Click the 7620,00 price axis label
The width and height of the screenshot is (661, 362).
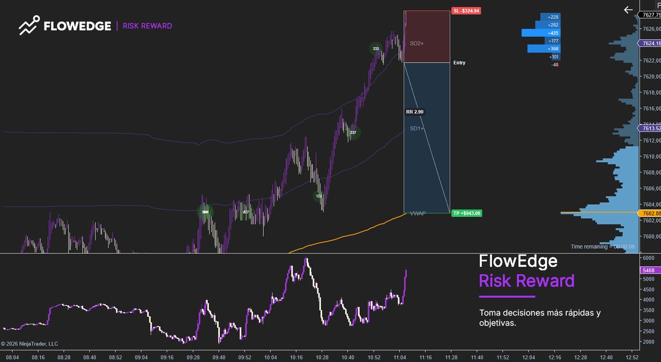click(651, 76)
